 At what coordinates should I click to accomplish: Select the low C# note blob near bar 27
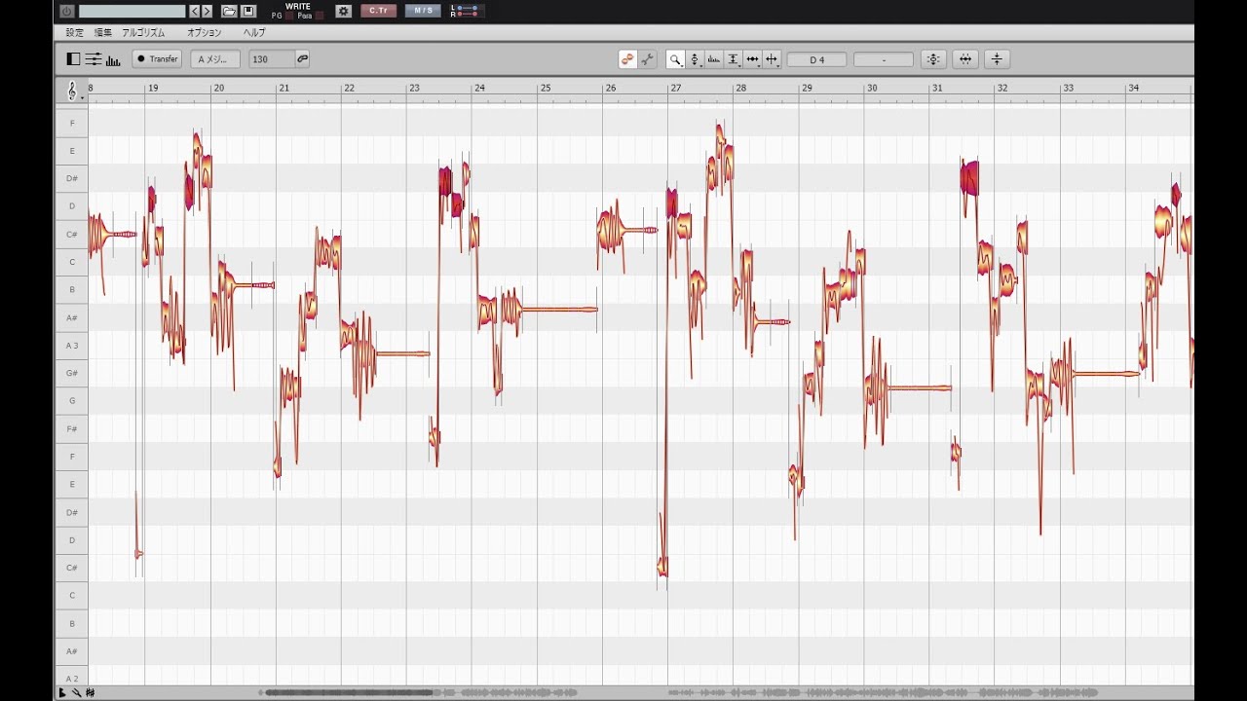coord(662,566)
